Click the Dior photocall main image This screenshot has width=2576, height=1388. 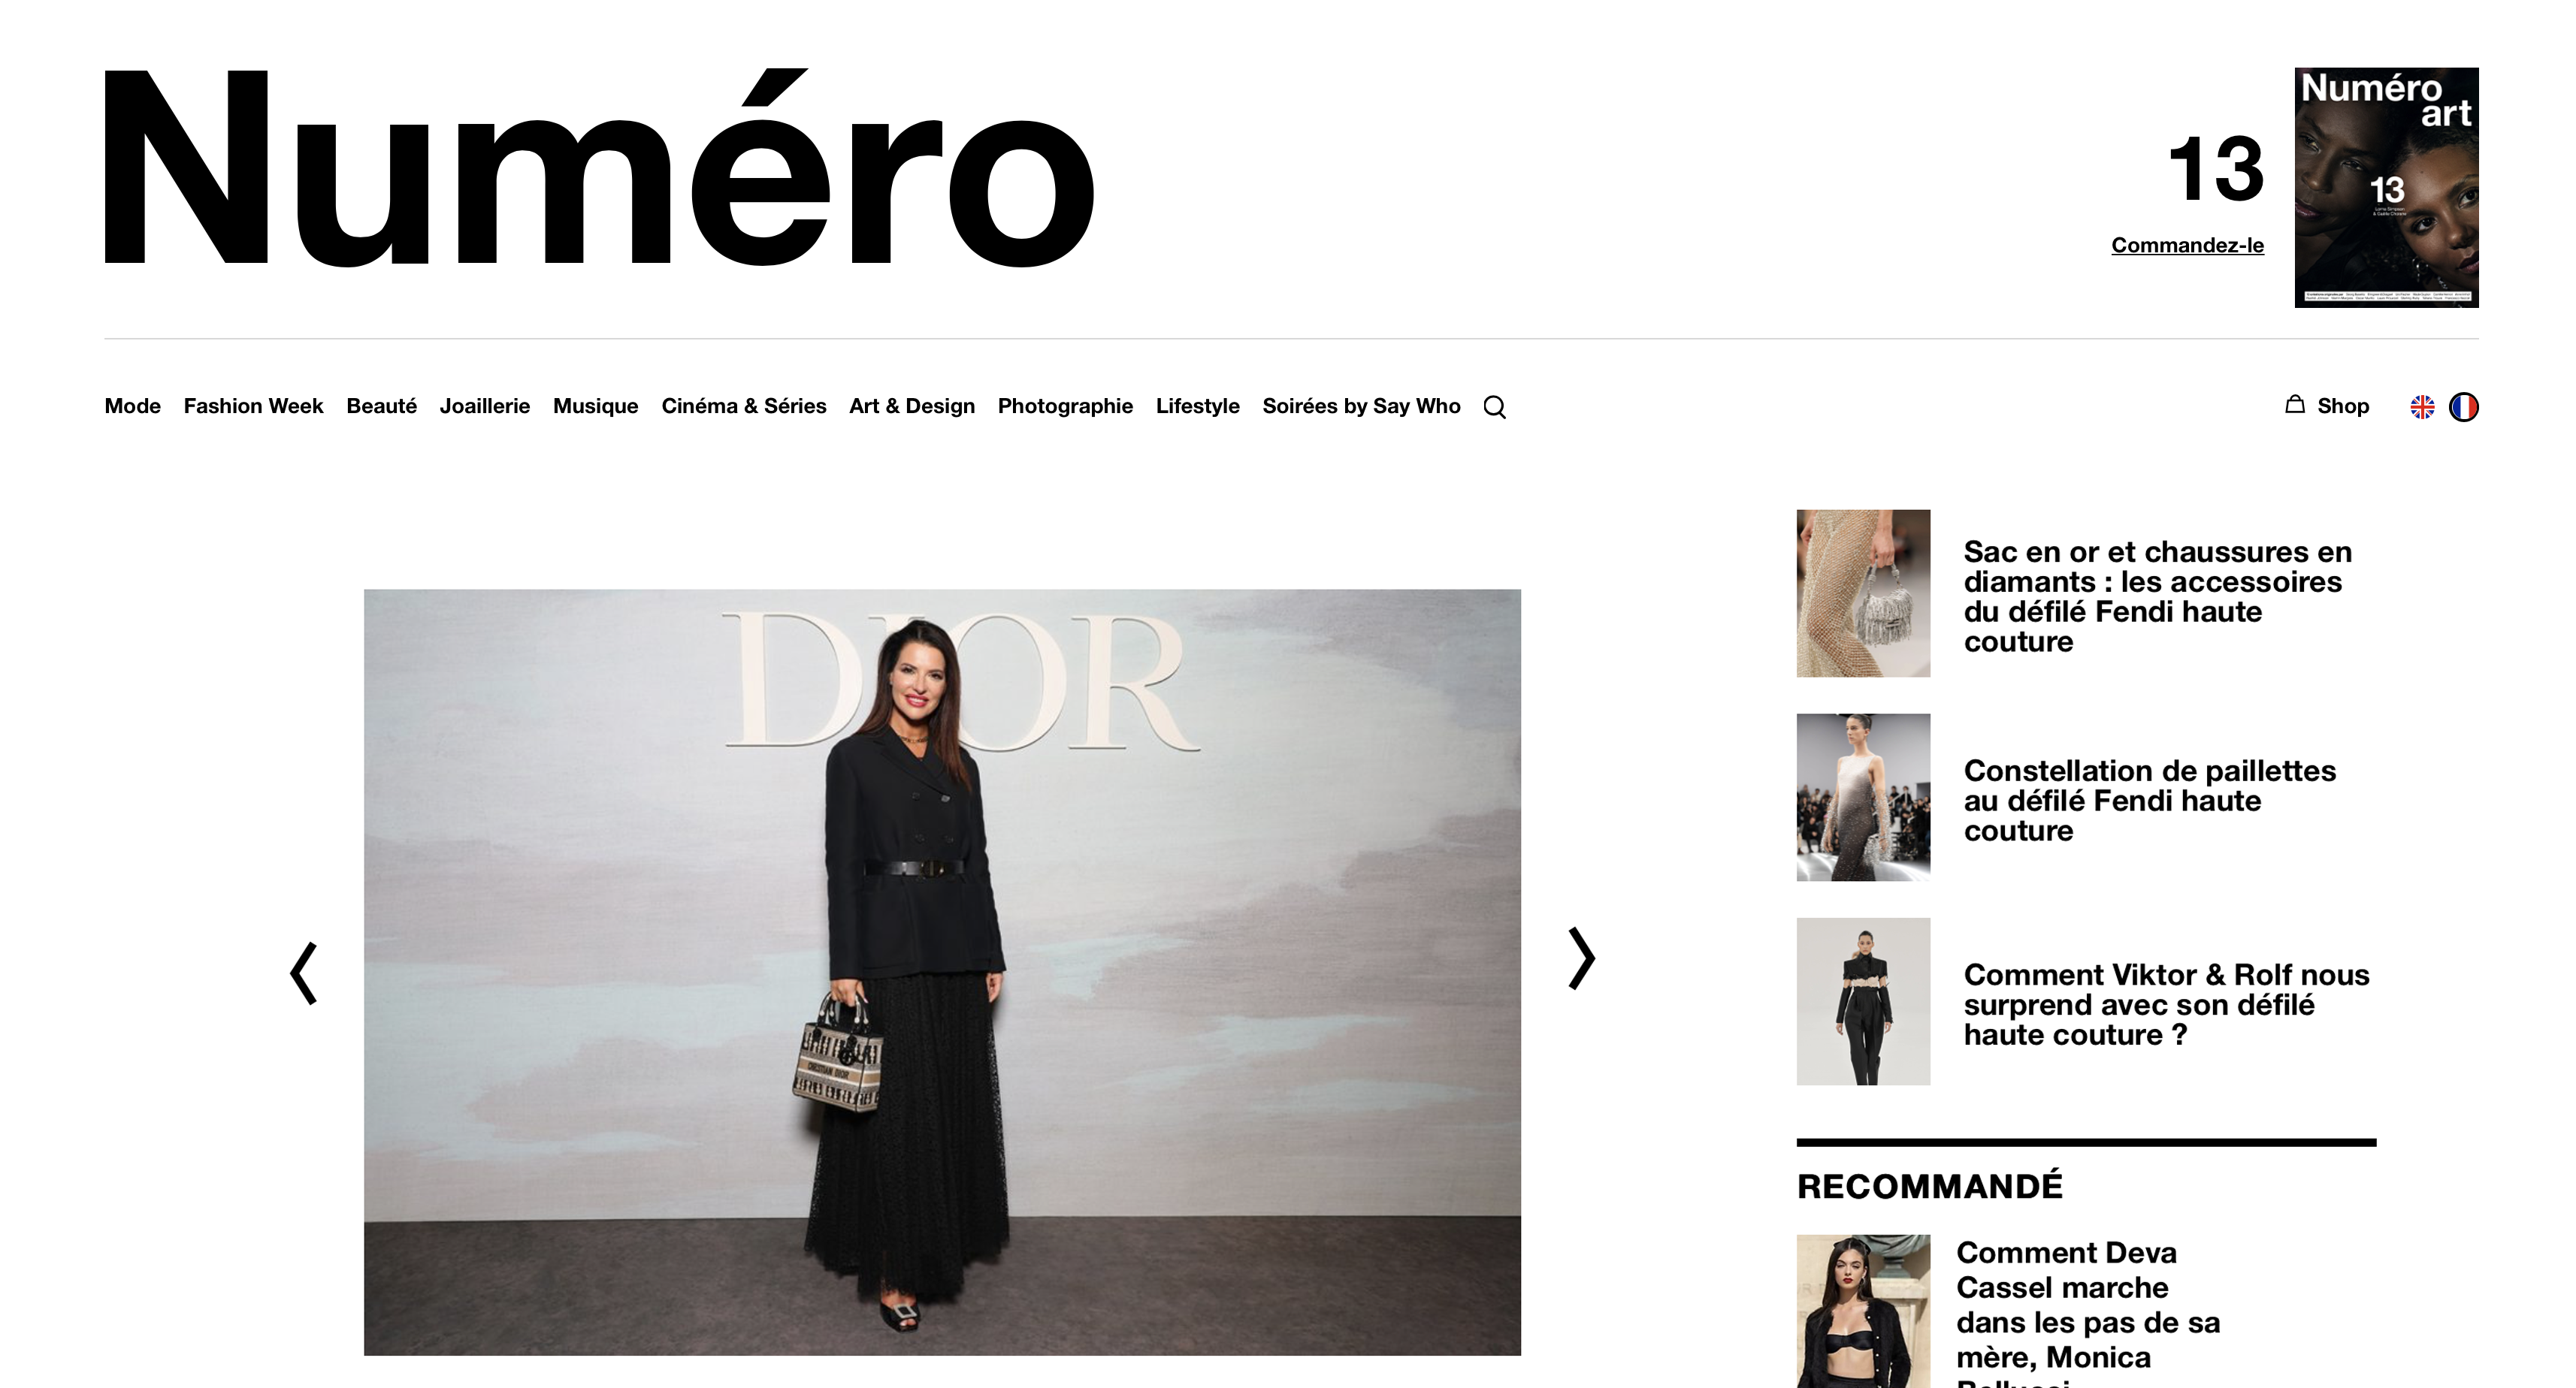pyautogui.click(x=942, y=973)
